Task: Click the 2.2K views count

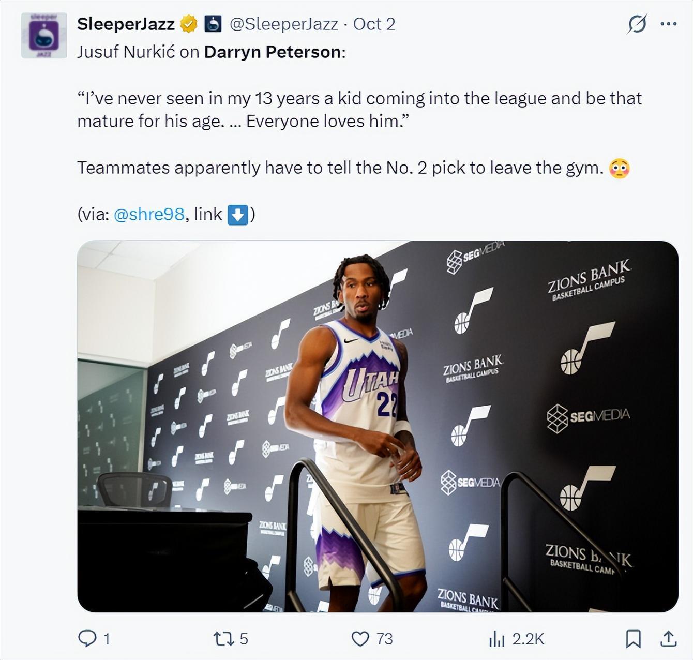Action: coord(528,639)
